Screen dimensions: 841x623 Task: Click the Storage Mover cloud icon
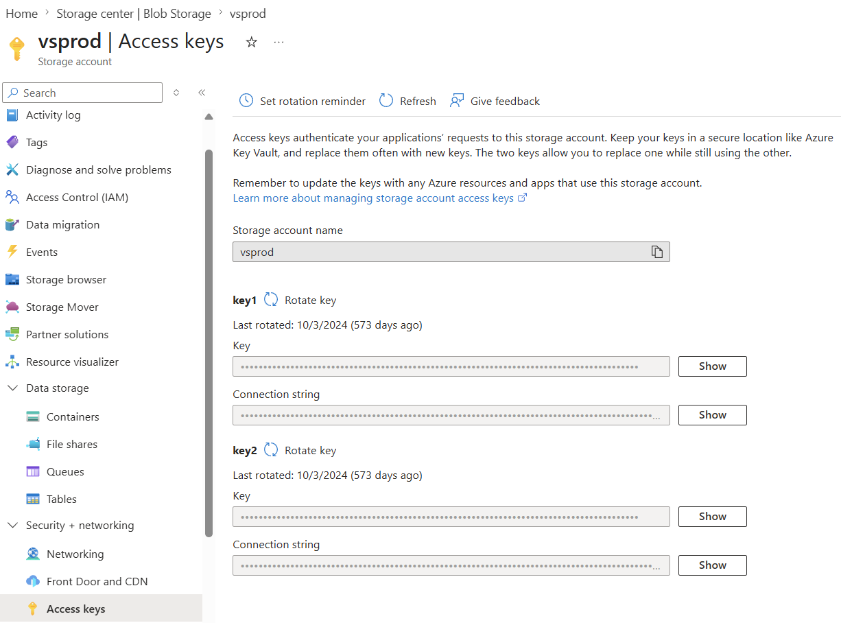click(x=12, y=307)
